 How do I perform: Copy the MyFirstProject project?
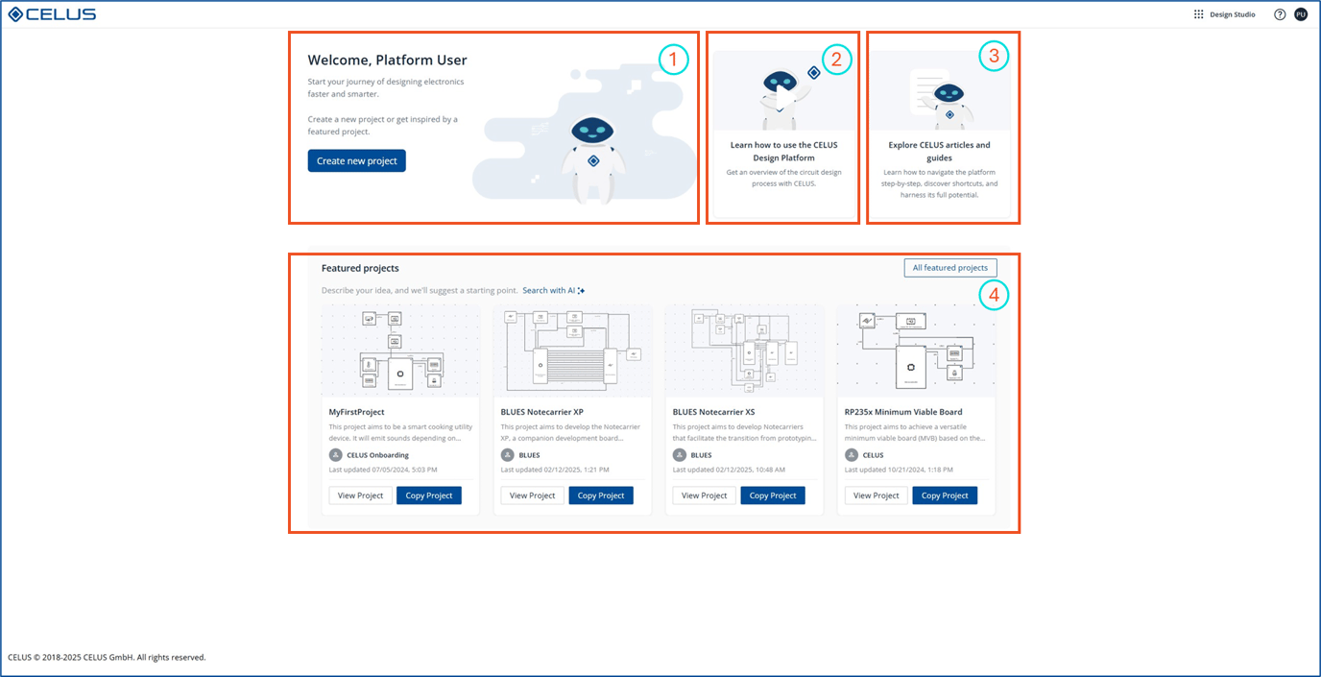(x=428, y=496)
